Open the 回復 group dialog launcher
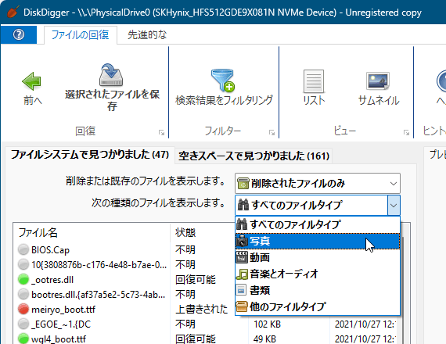Image resolution: width=446 pixels, height=344 pixels. click(x=161, y=132)
